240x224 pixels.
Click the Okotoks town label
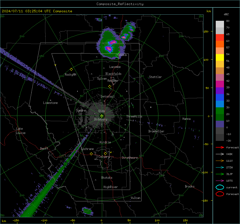107,178
